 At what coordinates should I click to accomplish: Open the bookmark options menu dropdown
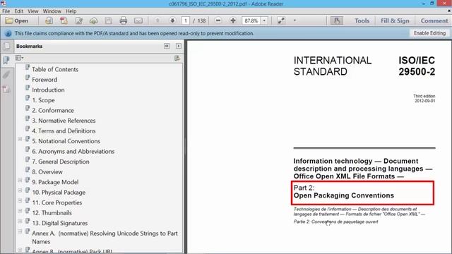tap(19, 58)
